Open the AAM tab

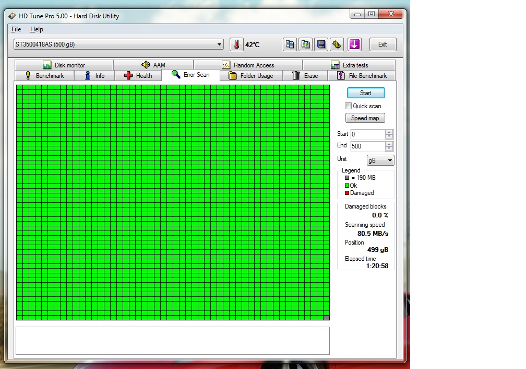(153, 65)
